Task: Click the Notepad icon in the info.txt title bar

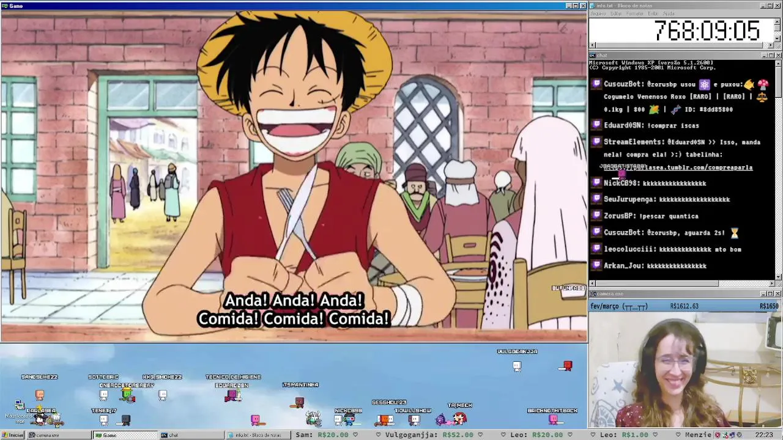Action: 593,5
